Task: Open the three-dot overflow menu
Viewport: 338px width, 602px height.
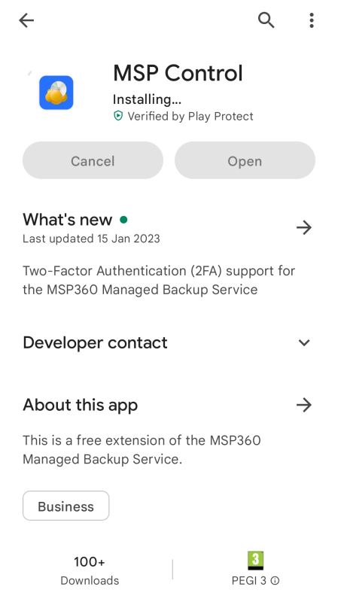Action: pyautogui.click(x=312, y=20)
